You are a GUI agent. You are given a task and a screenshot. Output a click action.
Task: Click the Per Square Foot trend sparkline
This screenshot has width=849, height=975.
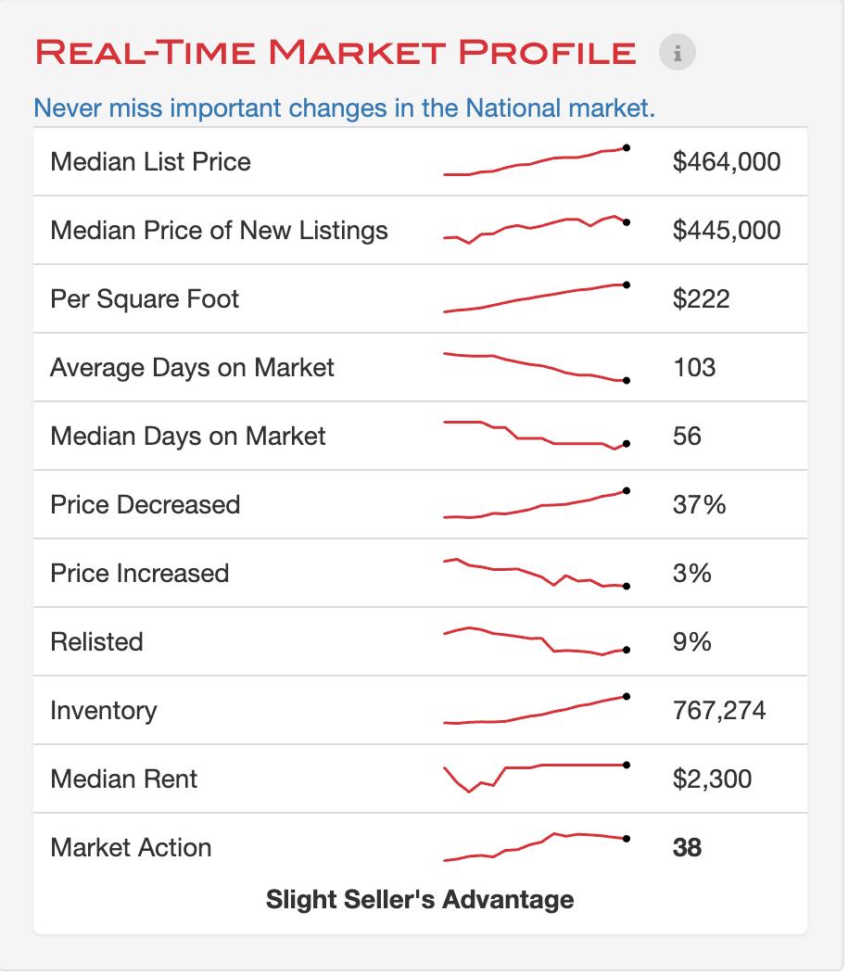[x=536, y=298]
